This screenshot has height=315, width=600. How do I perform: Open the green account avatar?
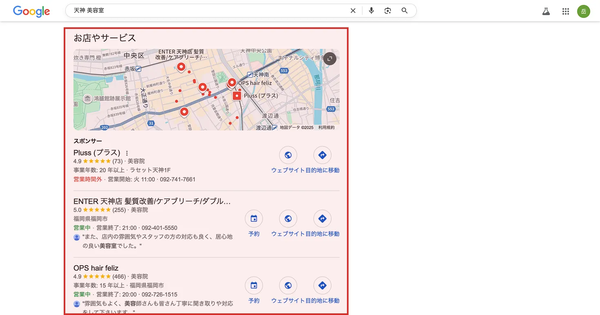(x=584, y=11)
